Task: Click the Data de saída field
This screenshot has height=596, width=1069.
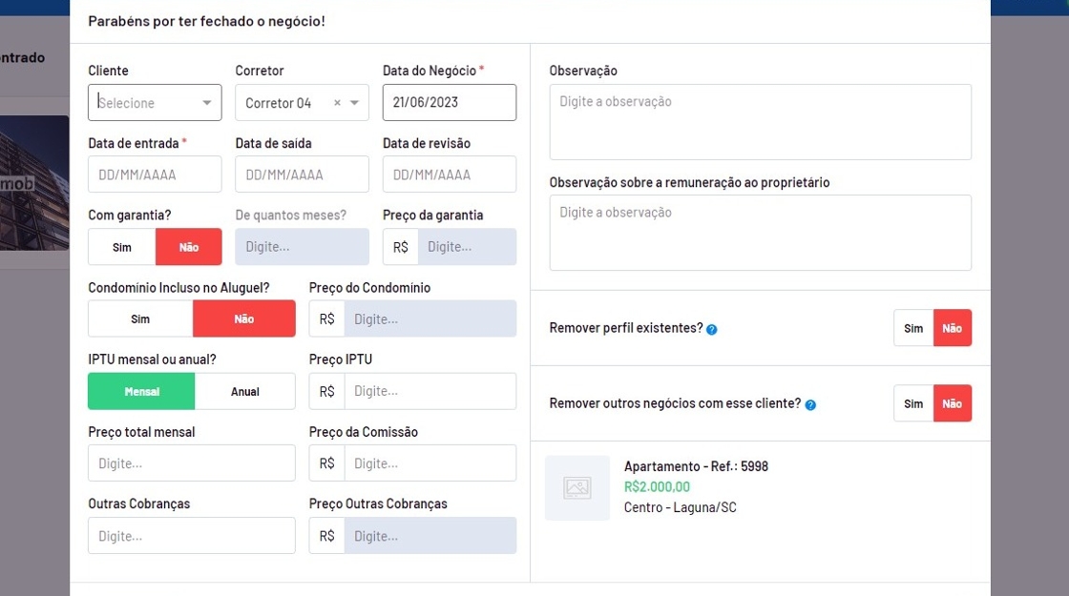Action: click(x=302, y=175)
